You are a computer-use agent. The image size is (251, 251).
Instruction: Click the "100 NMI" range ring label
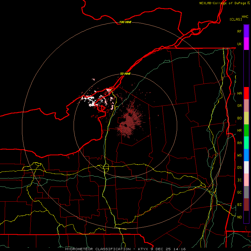tap(125, 22)
